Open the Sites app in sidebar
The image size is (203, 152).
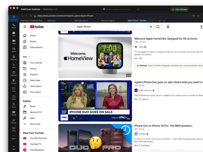point(14,129)
